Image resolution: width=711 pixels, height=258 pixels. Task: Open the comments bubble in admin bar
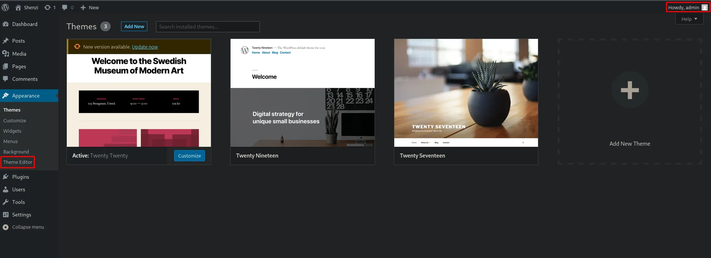[68, 7]
